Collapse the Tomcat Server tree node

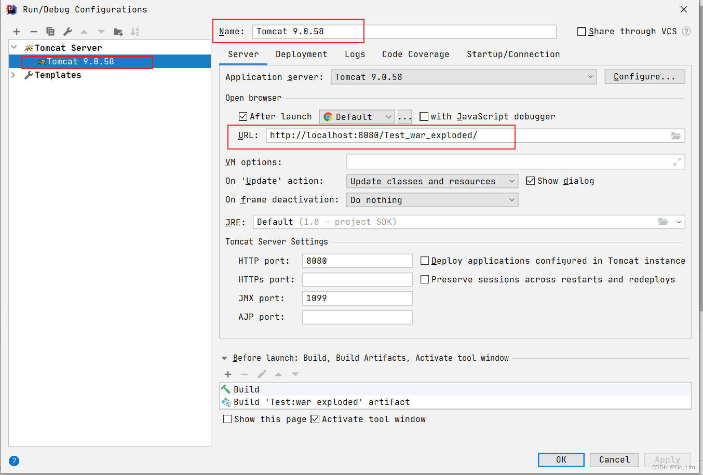tap(14, 47)
